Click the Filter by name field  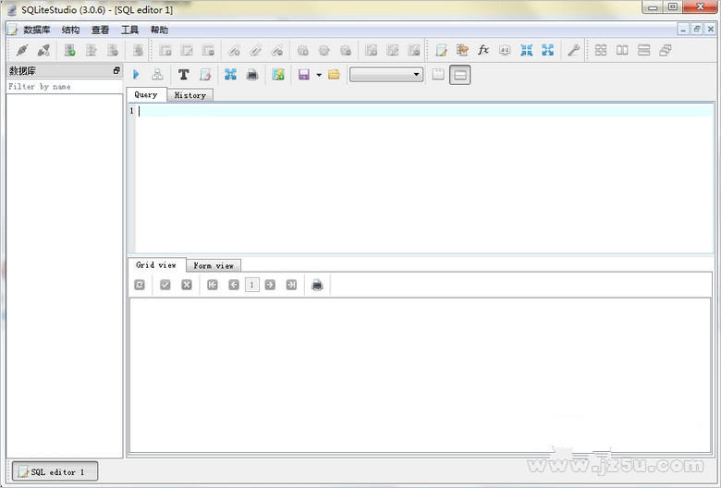click(65, 87)
